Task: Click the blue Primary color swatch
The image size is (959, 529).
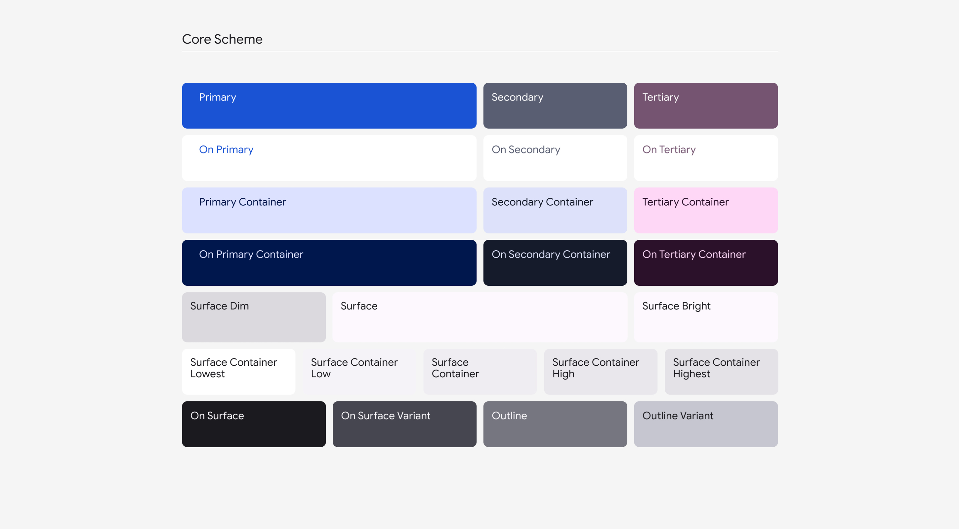Action: pos(329,105)
